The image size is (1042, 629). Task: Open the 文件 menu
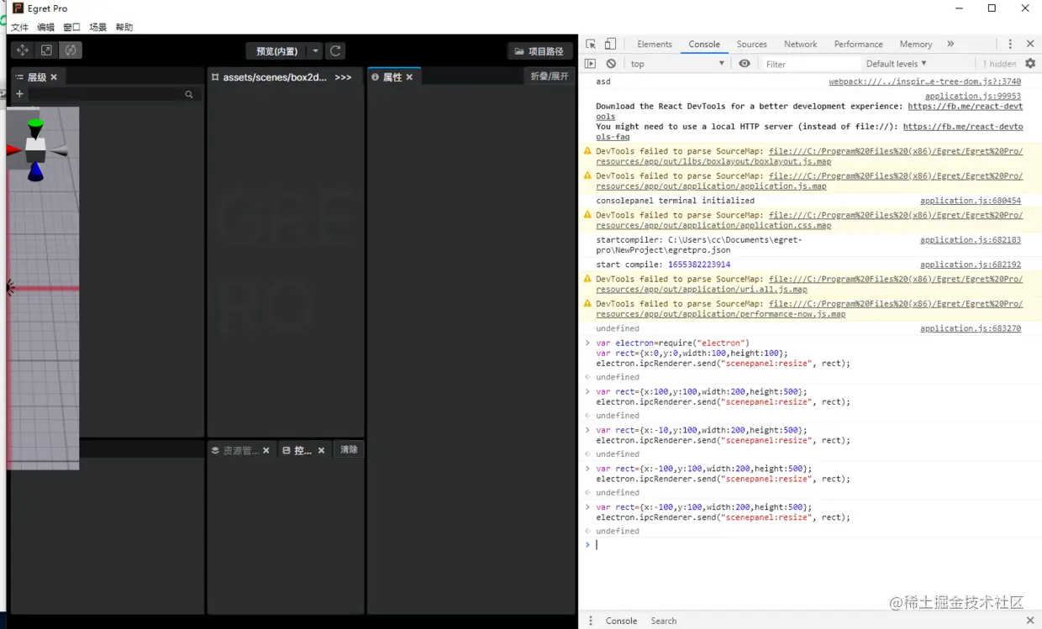tap(18, 28)
